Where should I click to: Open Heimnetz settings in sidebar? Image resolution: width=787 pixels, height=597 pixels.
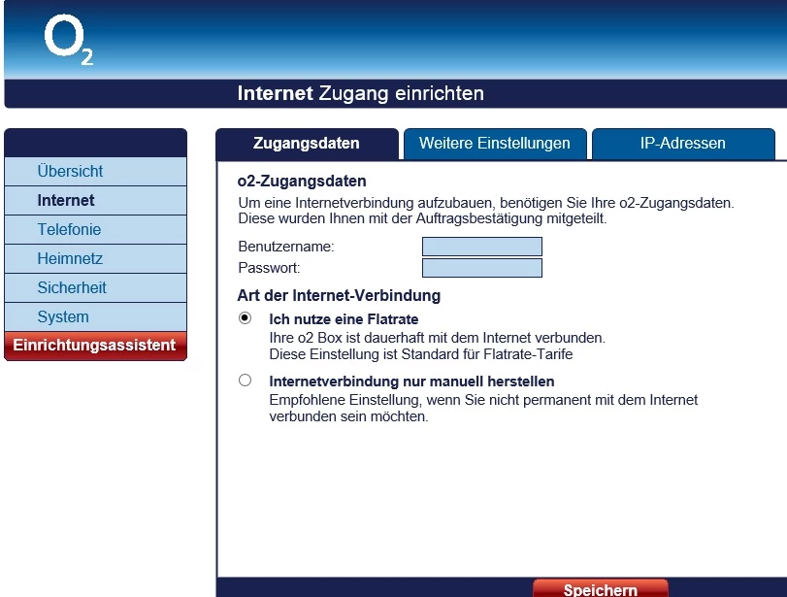[x=95, y=258]
